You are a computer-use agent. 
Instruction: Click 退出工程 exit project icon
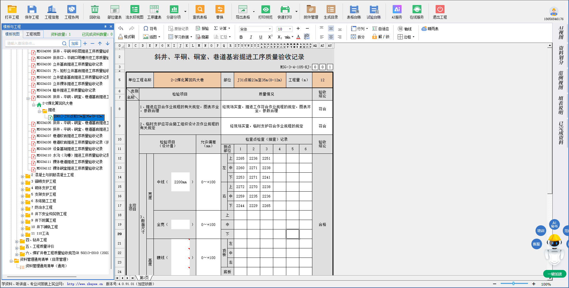(440, 12)
